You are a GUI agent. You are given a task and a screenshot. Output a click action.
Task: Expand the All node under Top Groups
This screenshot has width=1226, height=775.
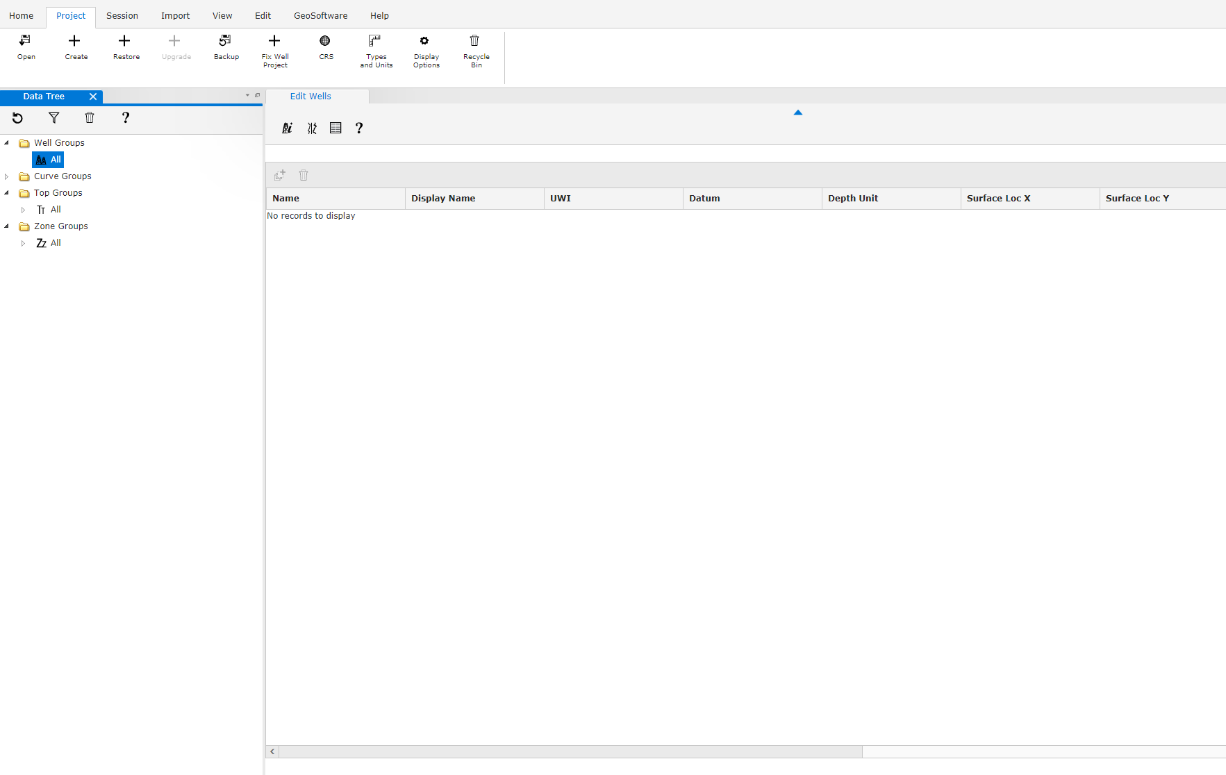(x=24, y=210)
